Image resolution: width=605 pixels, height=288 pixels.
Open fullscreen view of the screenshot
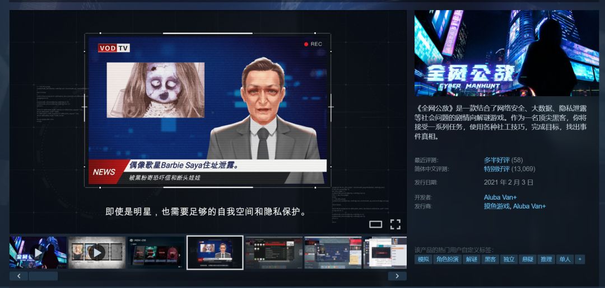point(395,224)
